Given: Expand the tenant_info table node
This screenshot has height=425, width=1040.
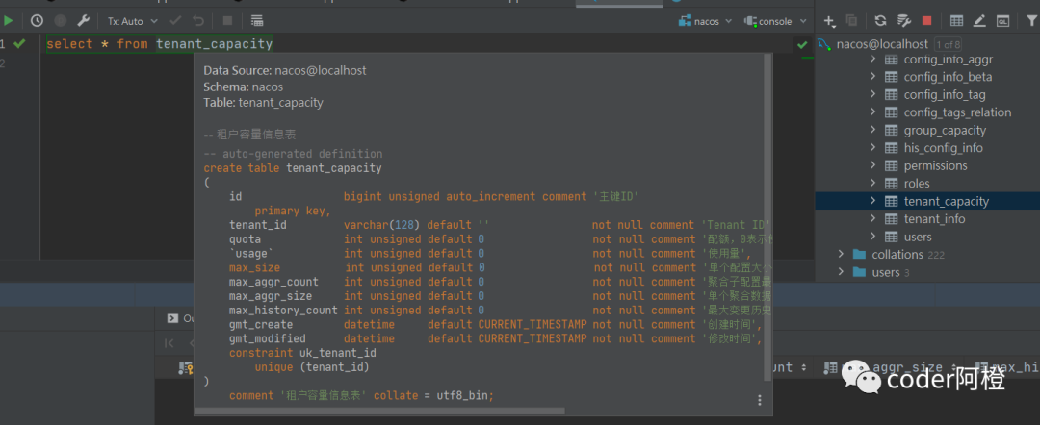Looking at the screenshot, I should click(872, 219).
